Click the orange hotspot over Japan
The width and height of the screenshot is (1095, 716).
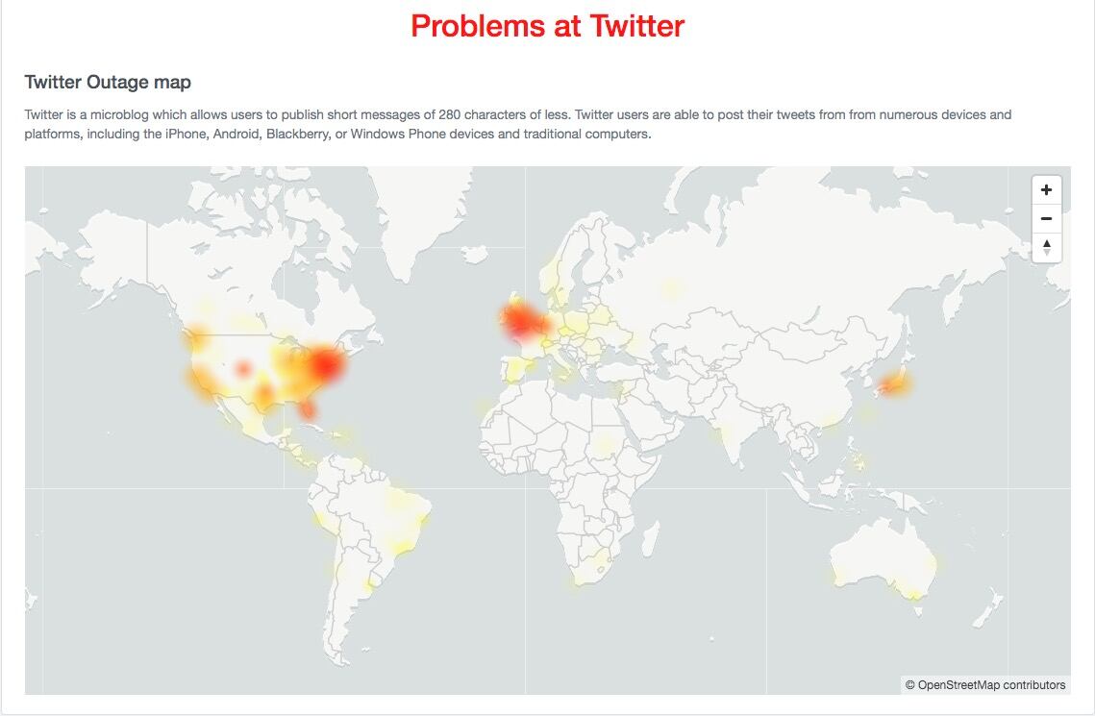893,383
